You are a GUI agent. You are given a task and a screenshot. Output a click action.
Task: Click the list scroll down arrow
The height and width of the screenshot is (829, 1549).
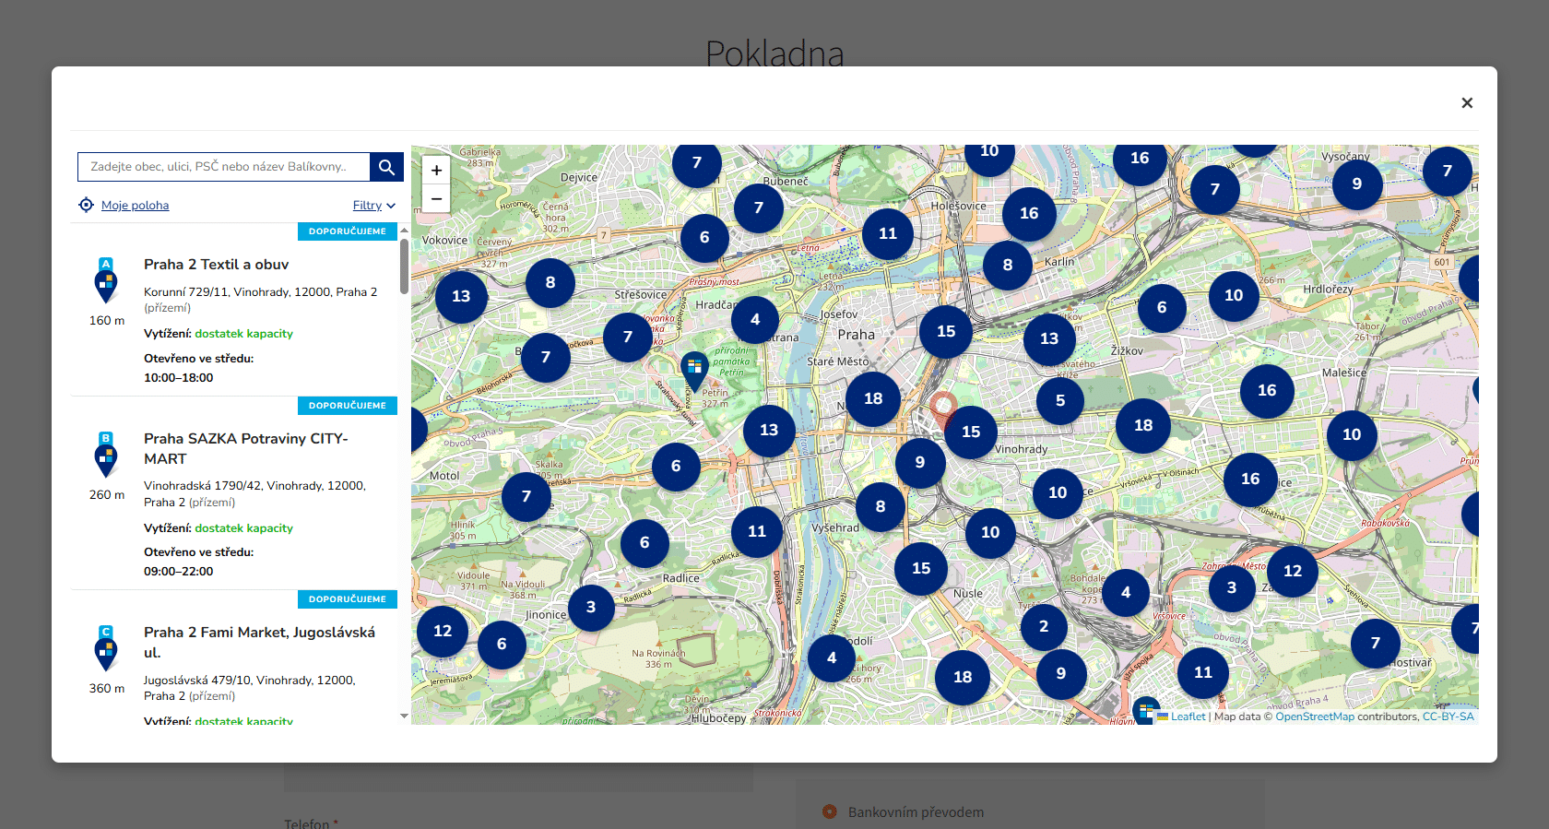tap(404, 716)
